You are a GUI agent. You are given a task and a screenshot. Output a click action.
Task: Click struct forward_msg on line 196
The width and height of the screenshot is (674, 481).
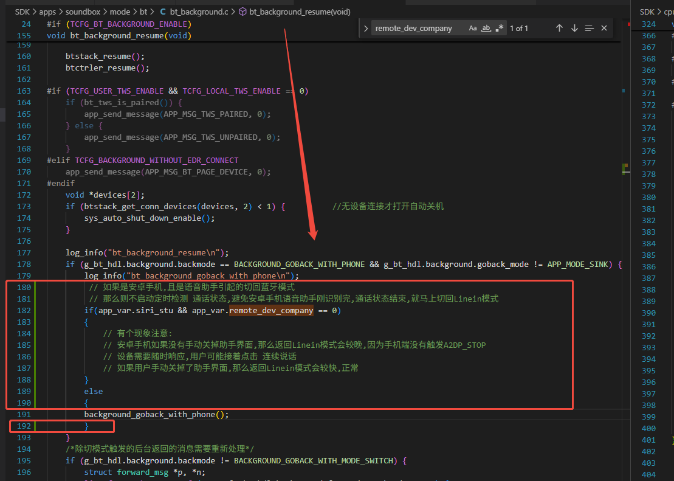(126, 472)
